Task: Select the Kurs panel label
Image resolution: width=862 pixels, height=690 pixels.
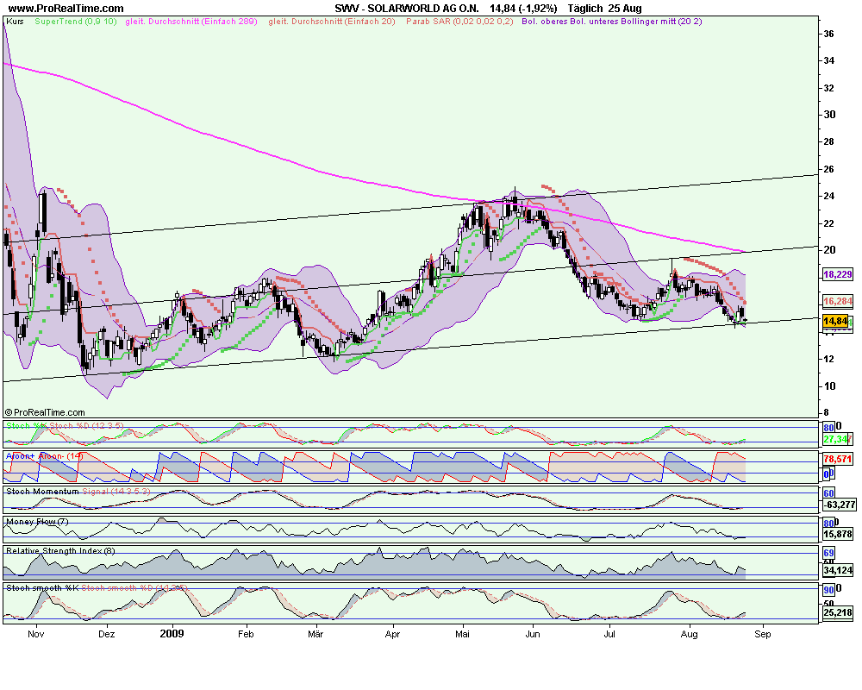Action: pyautogui.click(x=15, y=22)
